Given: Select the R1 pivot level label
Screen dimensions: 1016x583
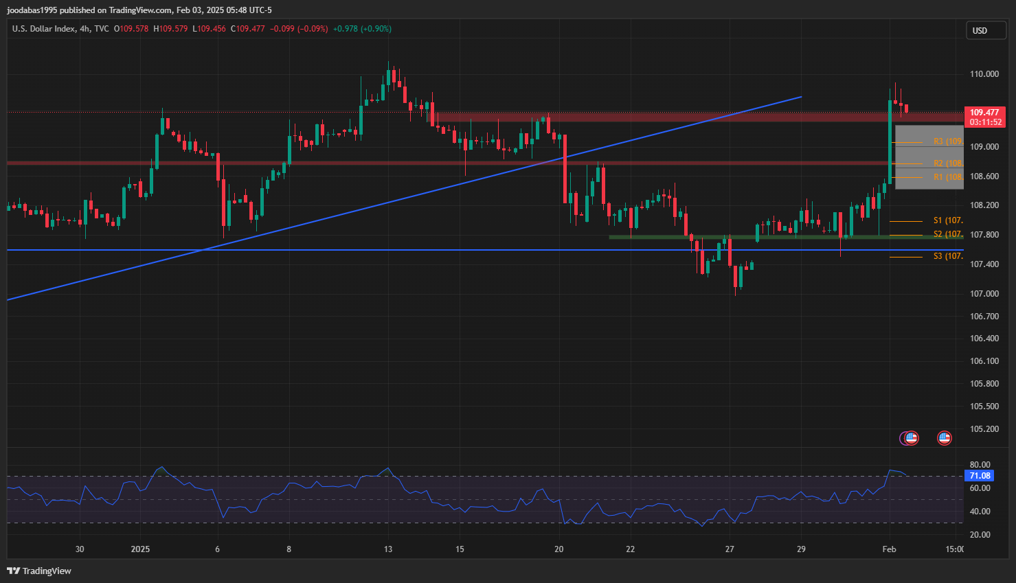Looking at the screenshot, I should pyautogui.click(x=947, y=177).
